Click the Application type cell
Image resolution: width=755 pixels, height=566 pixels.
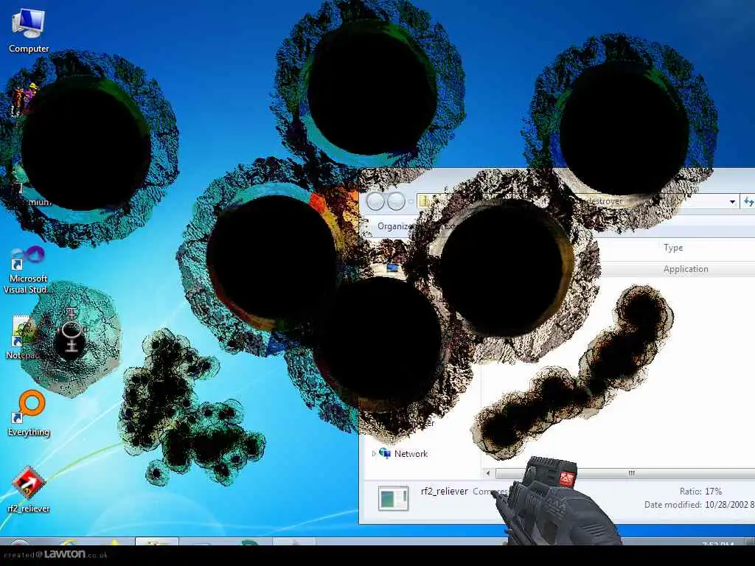[686, 269]
